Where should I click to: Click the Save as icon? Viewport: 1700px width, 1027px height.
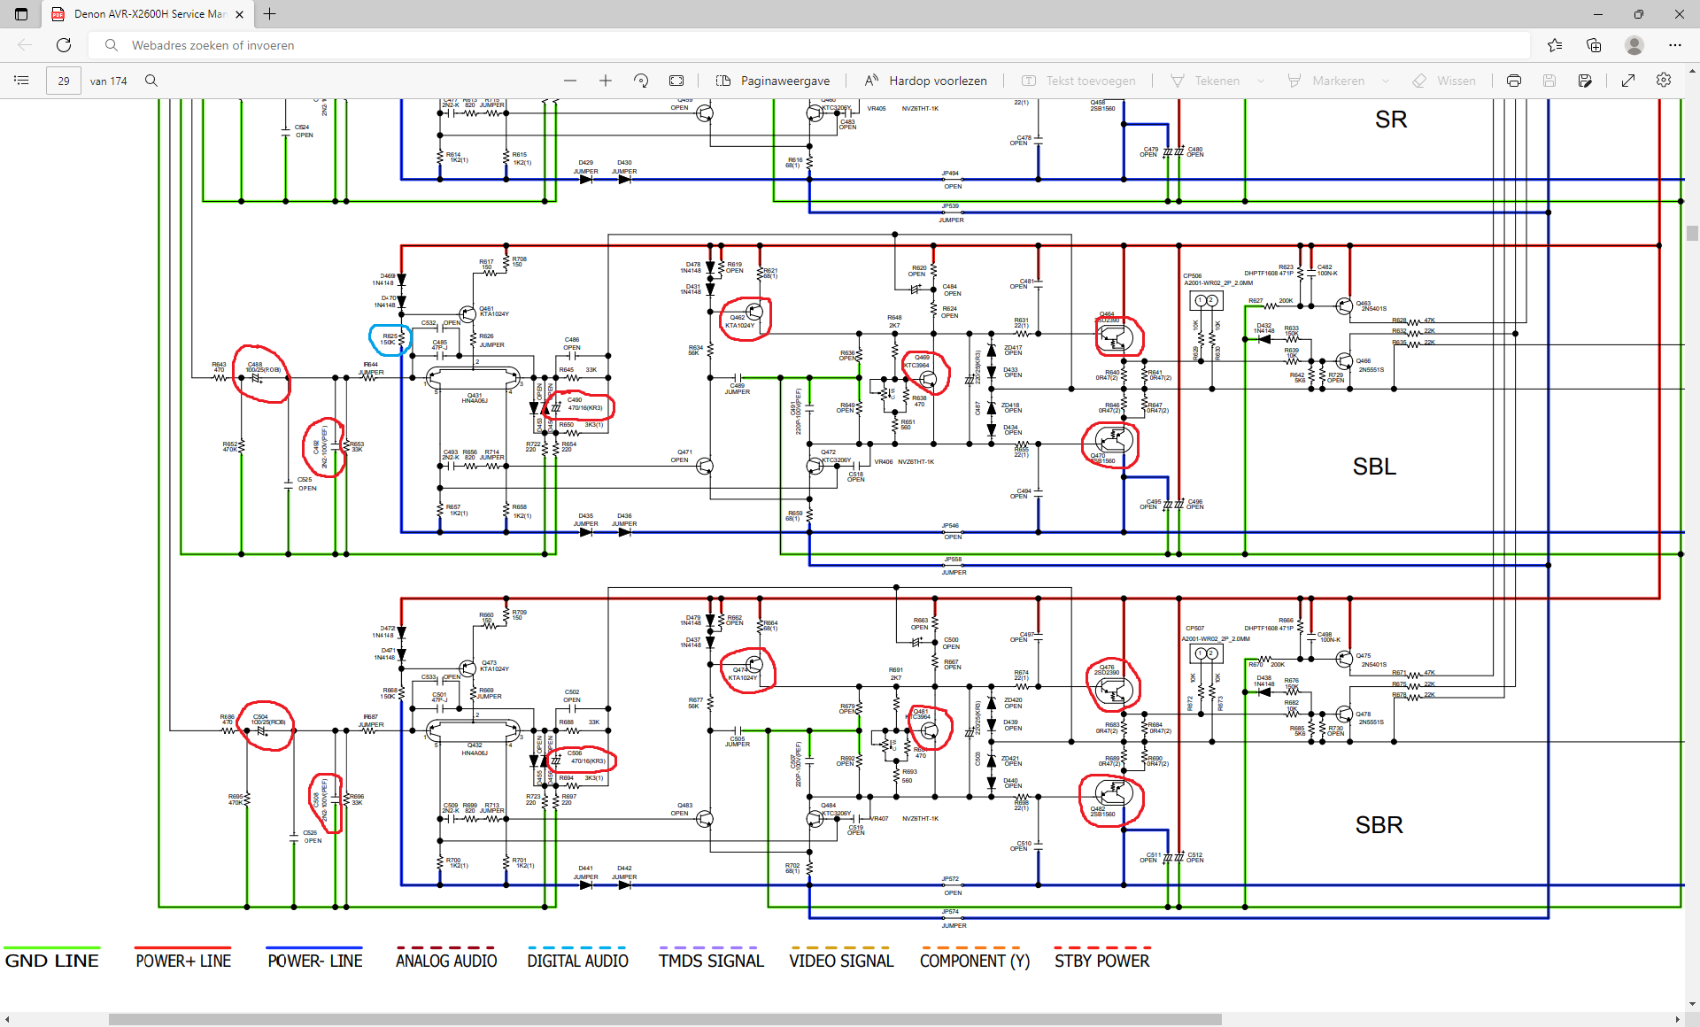click(x=1585, y=81)
